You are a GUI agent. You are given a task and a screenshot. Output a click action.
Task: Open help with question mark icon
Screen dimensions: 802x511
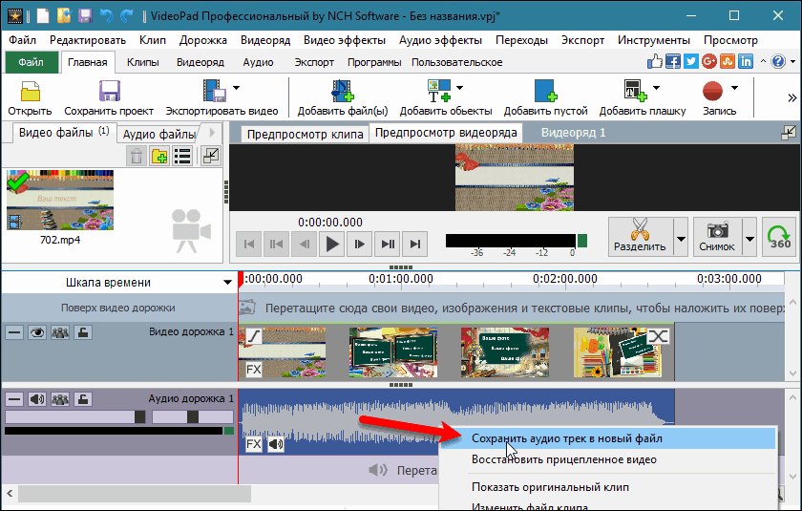point(778,62)
